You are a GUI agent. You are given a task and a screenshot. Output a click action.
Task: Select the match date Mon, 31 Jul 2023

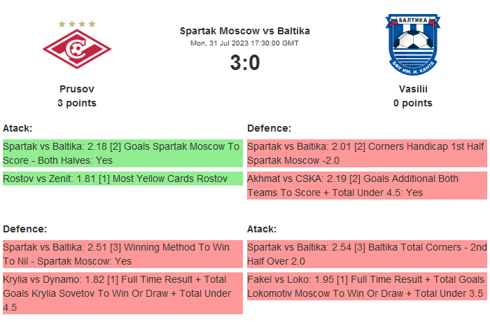(244, 43)
